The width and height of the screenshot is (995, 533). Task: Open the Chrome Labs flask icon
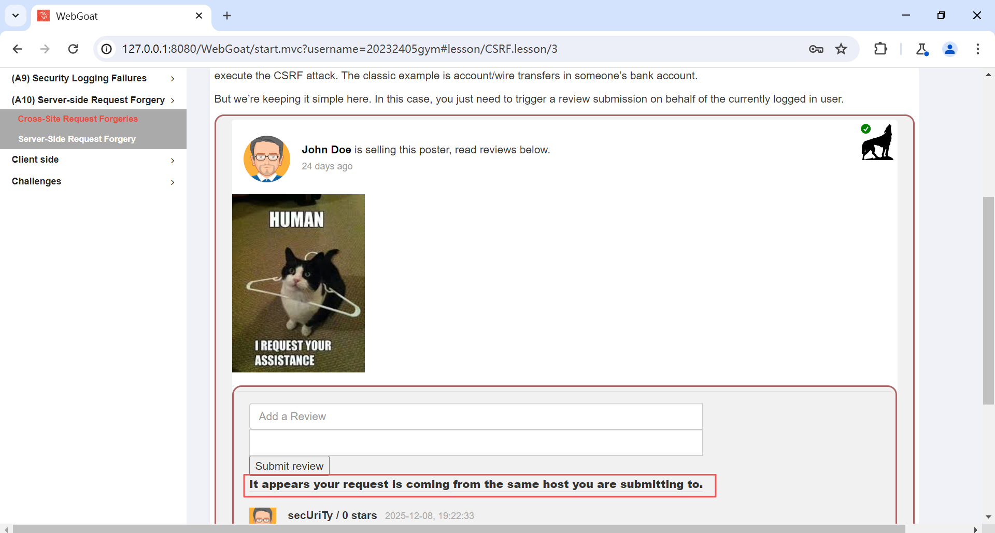(922, 49)
